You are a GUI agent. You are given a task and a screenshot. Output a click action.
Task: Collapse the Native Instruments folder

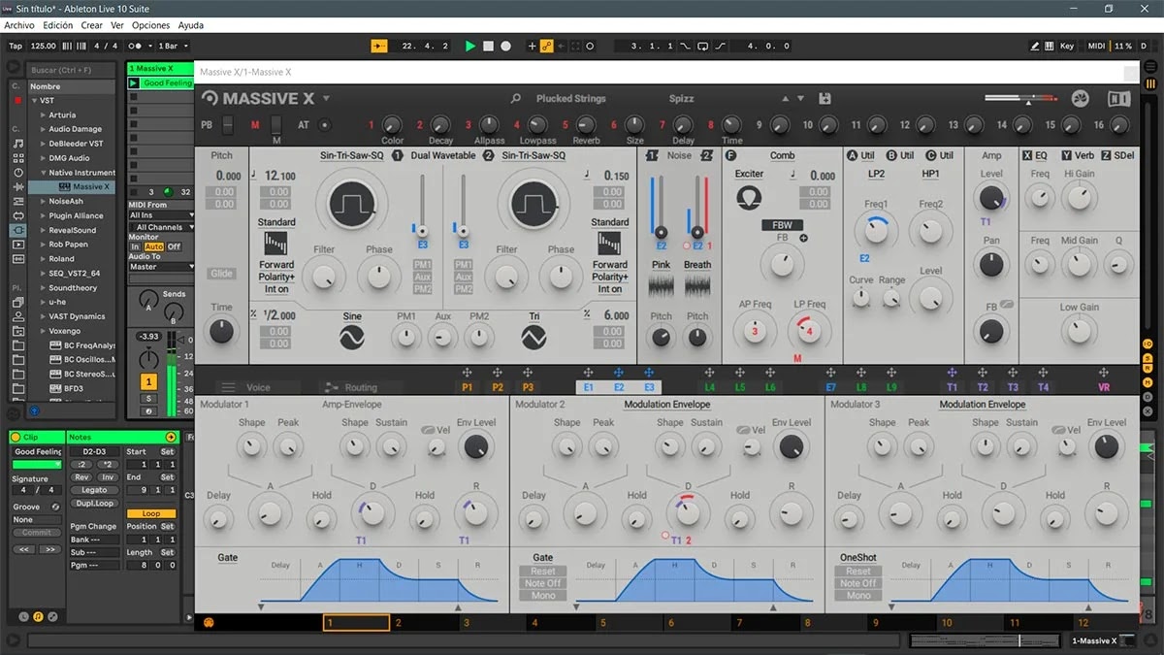pos(43,173)
